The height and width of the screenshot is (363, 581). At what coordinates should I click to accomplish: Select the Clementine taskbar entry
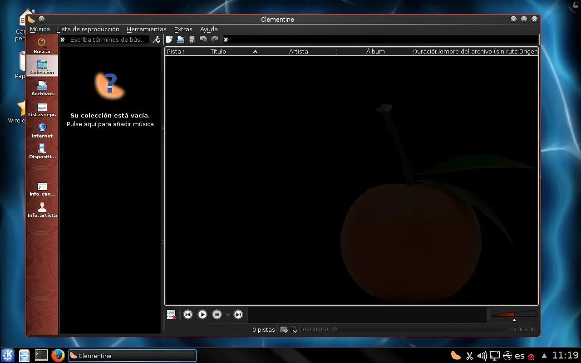point(133,356)
